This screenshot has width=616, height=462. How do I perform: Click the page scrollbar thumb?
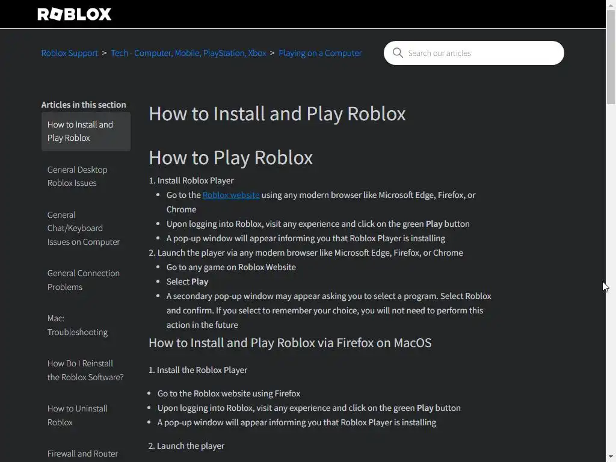611,57
